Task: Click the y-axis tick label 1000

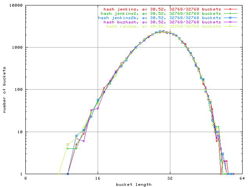Action: tap(17, 48)
